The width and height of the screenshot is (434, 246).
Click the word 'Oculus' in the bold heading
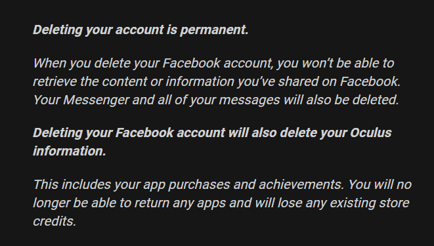pos(370,133)
